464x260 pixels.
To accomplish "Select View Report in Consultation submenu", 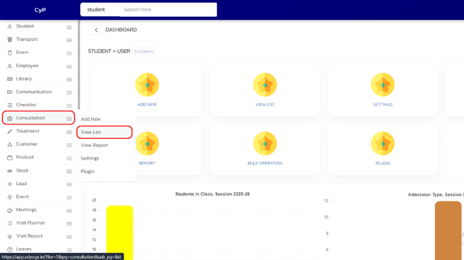I will point(94,145).
